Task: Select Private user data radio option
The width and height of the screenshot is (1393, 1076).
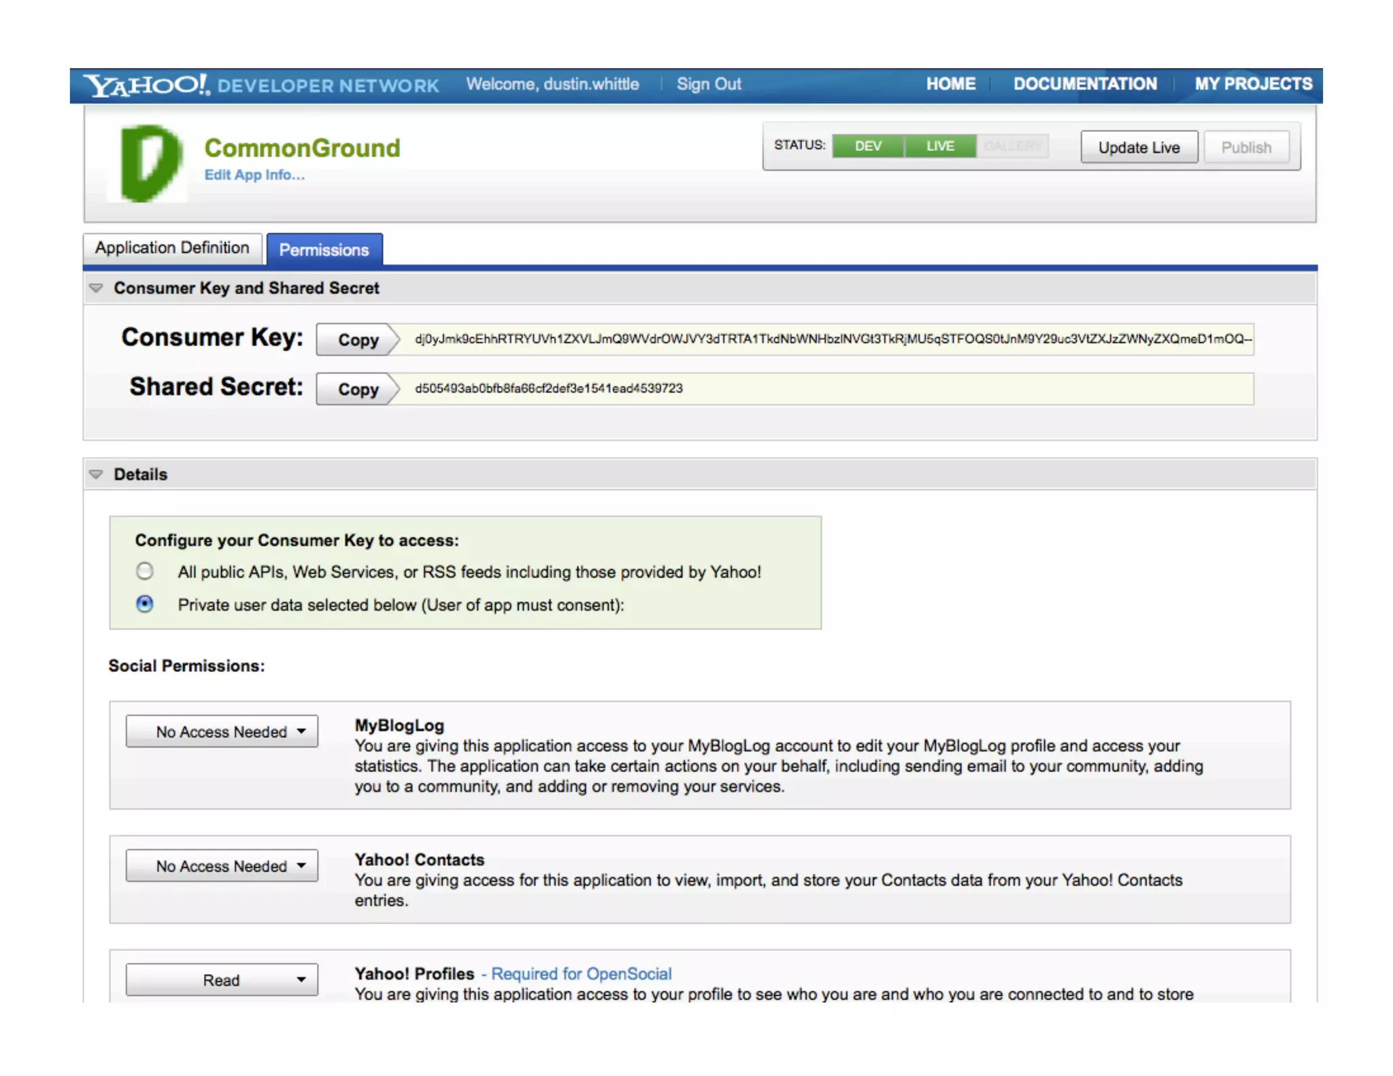Action: tap(144, 604)
